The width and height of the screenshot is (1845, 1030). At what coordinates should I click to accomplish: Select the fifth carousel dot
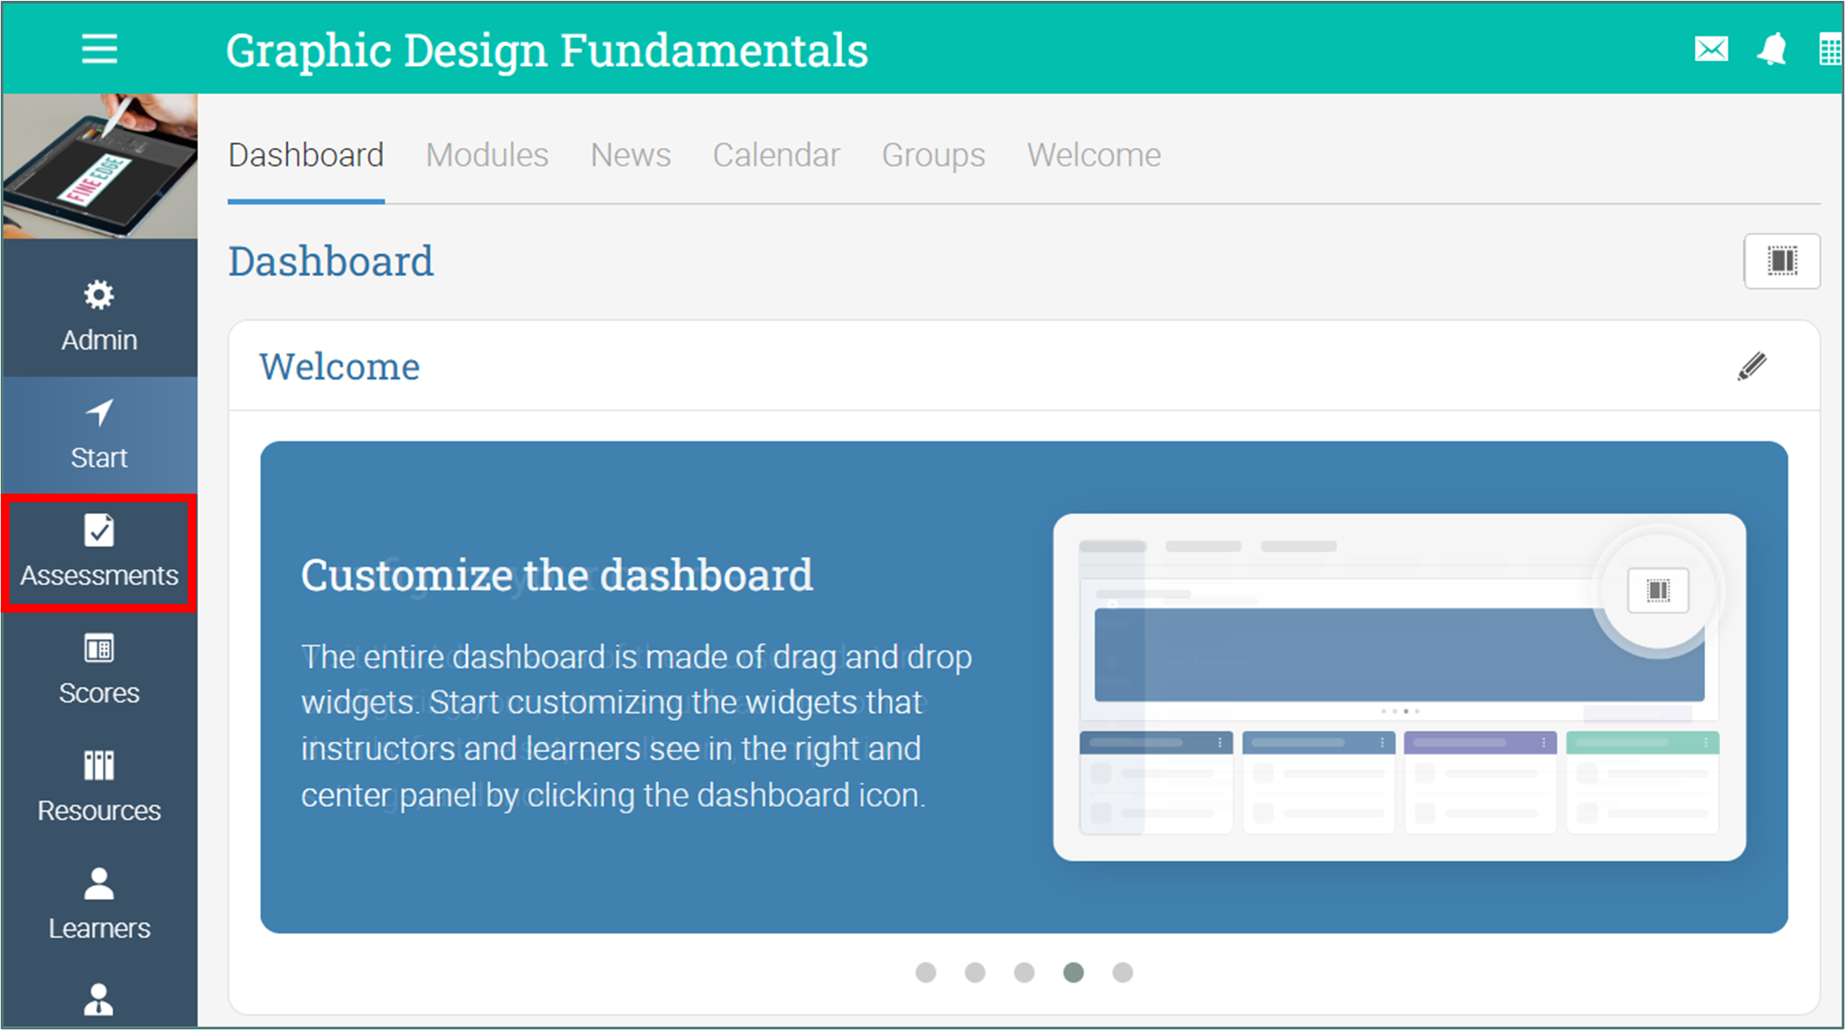1123,973
